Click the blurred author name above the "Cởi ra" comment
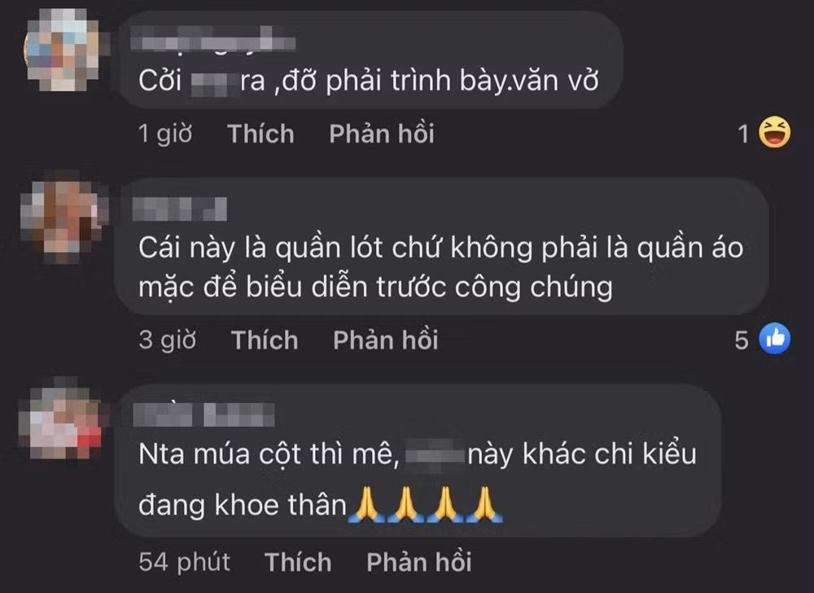This screenshot has width=814, height=593. 212,38
